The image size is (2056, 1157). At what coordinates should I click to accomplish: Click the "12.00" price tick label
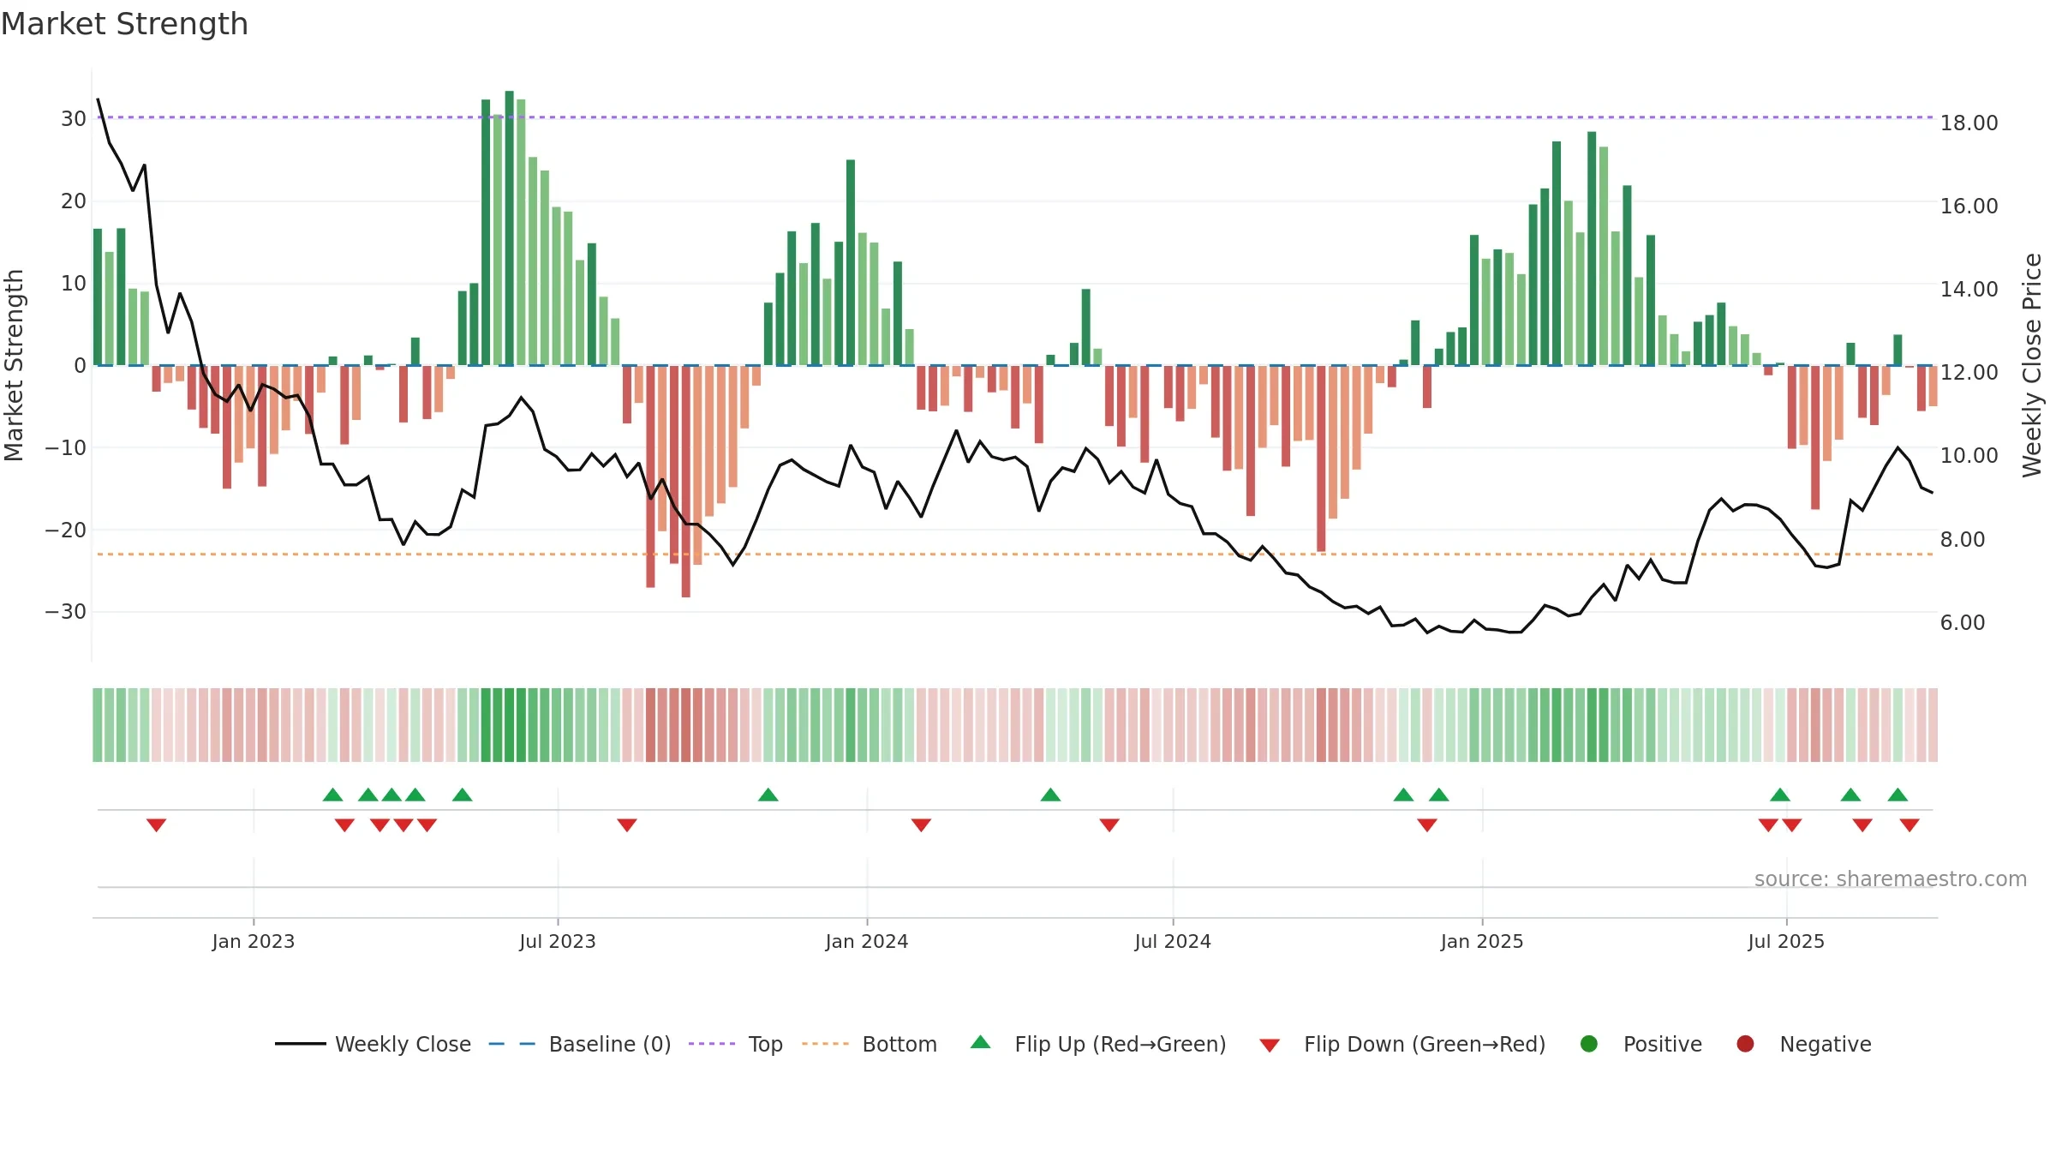tap(1969, 373)
